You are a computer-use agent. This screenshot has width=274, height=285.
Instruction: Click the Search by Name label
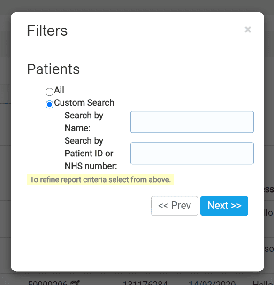pyautogui.click(x=84, y=122)
